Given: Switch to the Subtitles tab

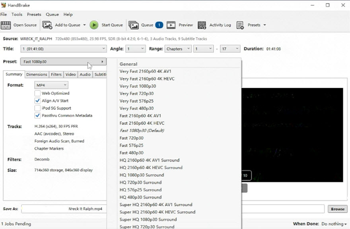Looking at the screenshot, I should (x=100, y=74).
